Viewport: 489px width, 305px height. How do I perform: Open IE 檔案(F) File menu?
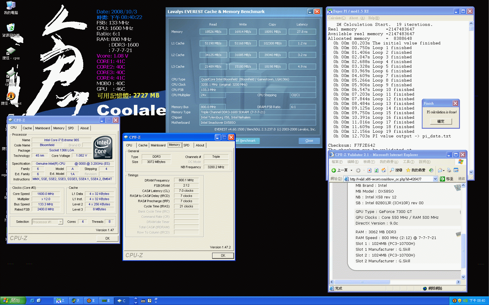[337, 162]
